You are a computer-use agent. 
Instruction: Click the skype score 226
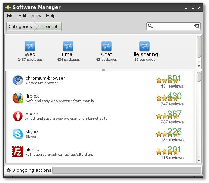coord(175,131)
